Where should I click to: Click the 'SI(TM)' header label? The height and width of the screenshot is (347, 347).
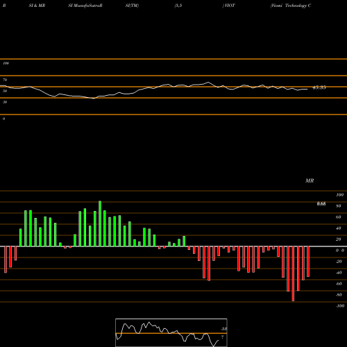(x=132, y=6)
